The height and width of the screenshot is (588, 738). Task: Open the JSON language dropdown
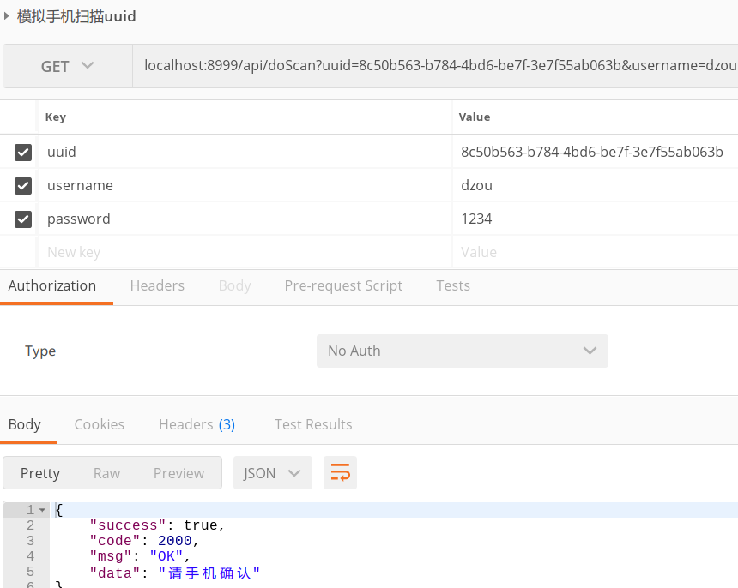click(272, 472)
